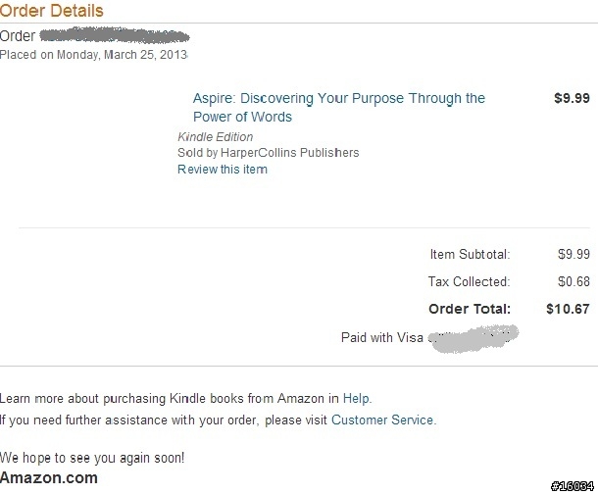The height and width of the screenshot is (494, 598).
Task: Select the Placed on Monday, March 25 date
Action: click(93, 55)
